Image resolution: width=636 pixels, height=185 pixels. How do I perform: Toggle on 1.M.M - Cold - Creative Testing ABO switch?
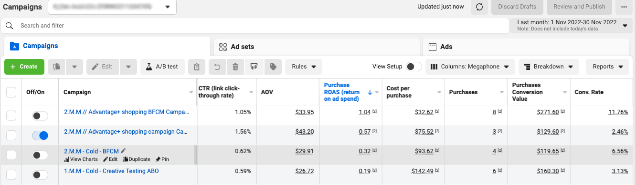click(x=40, y=175)
